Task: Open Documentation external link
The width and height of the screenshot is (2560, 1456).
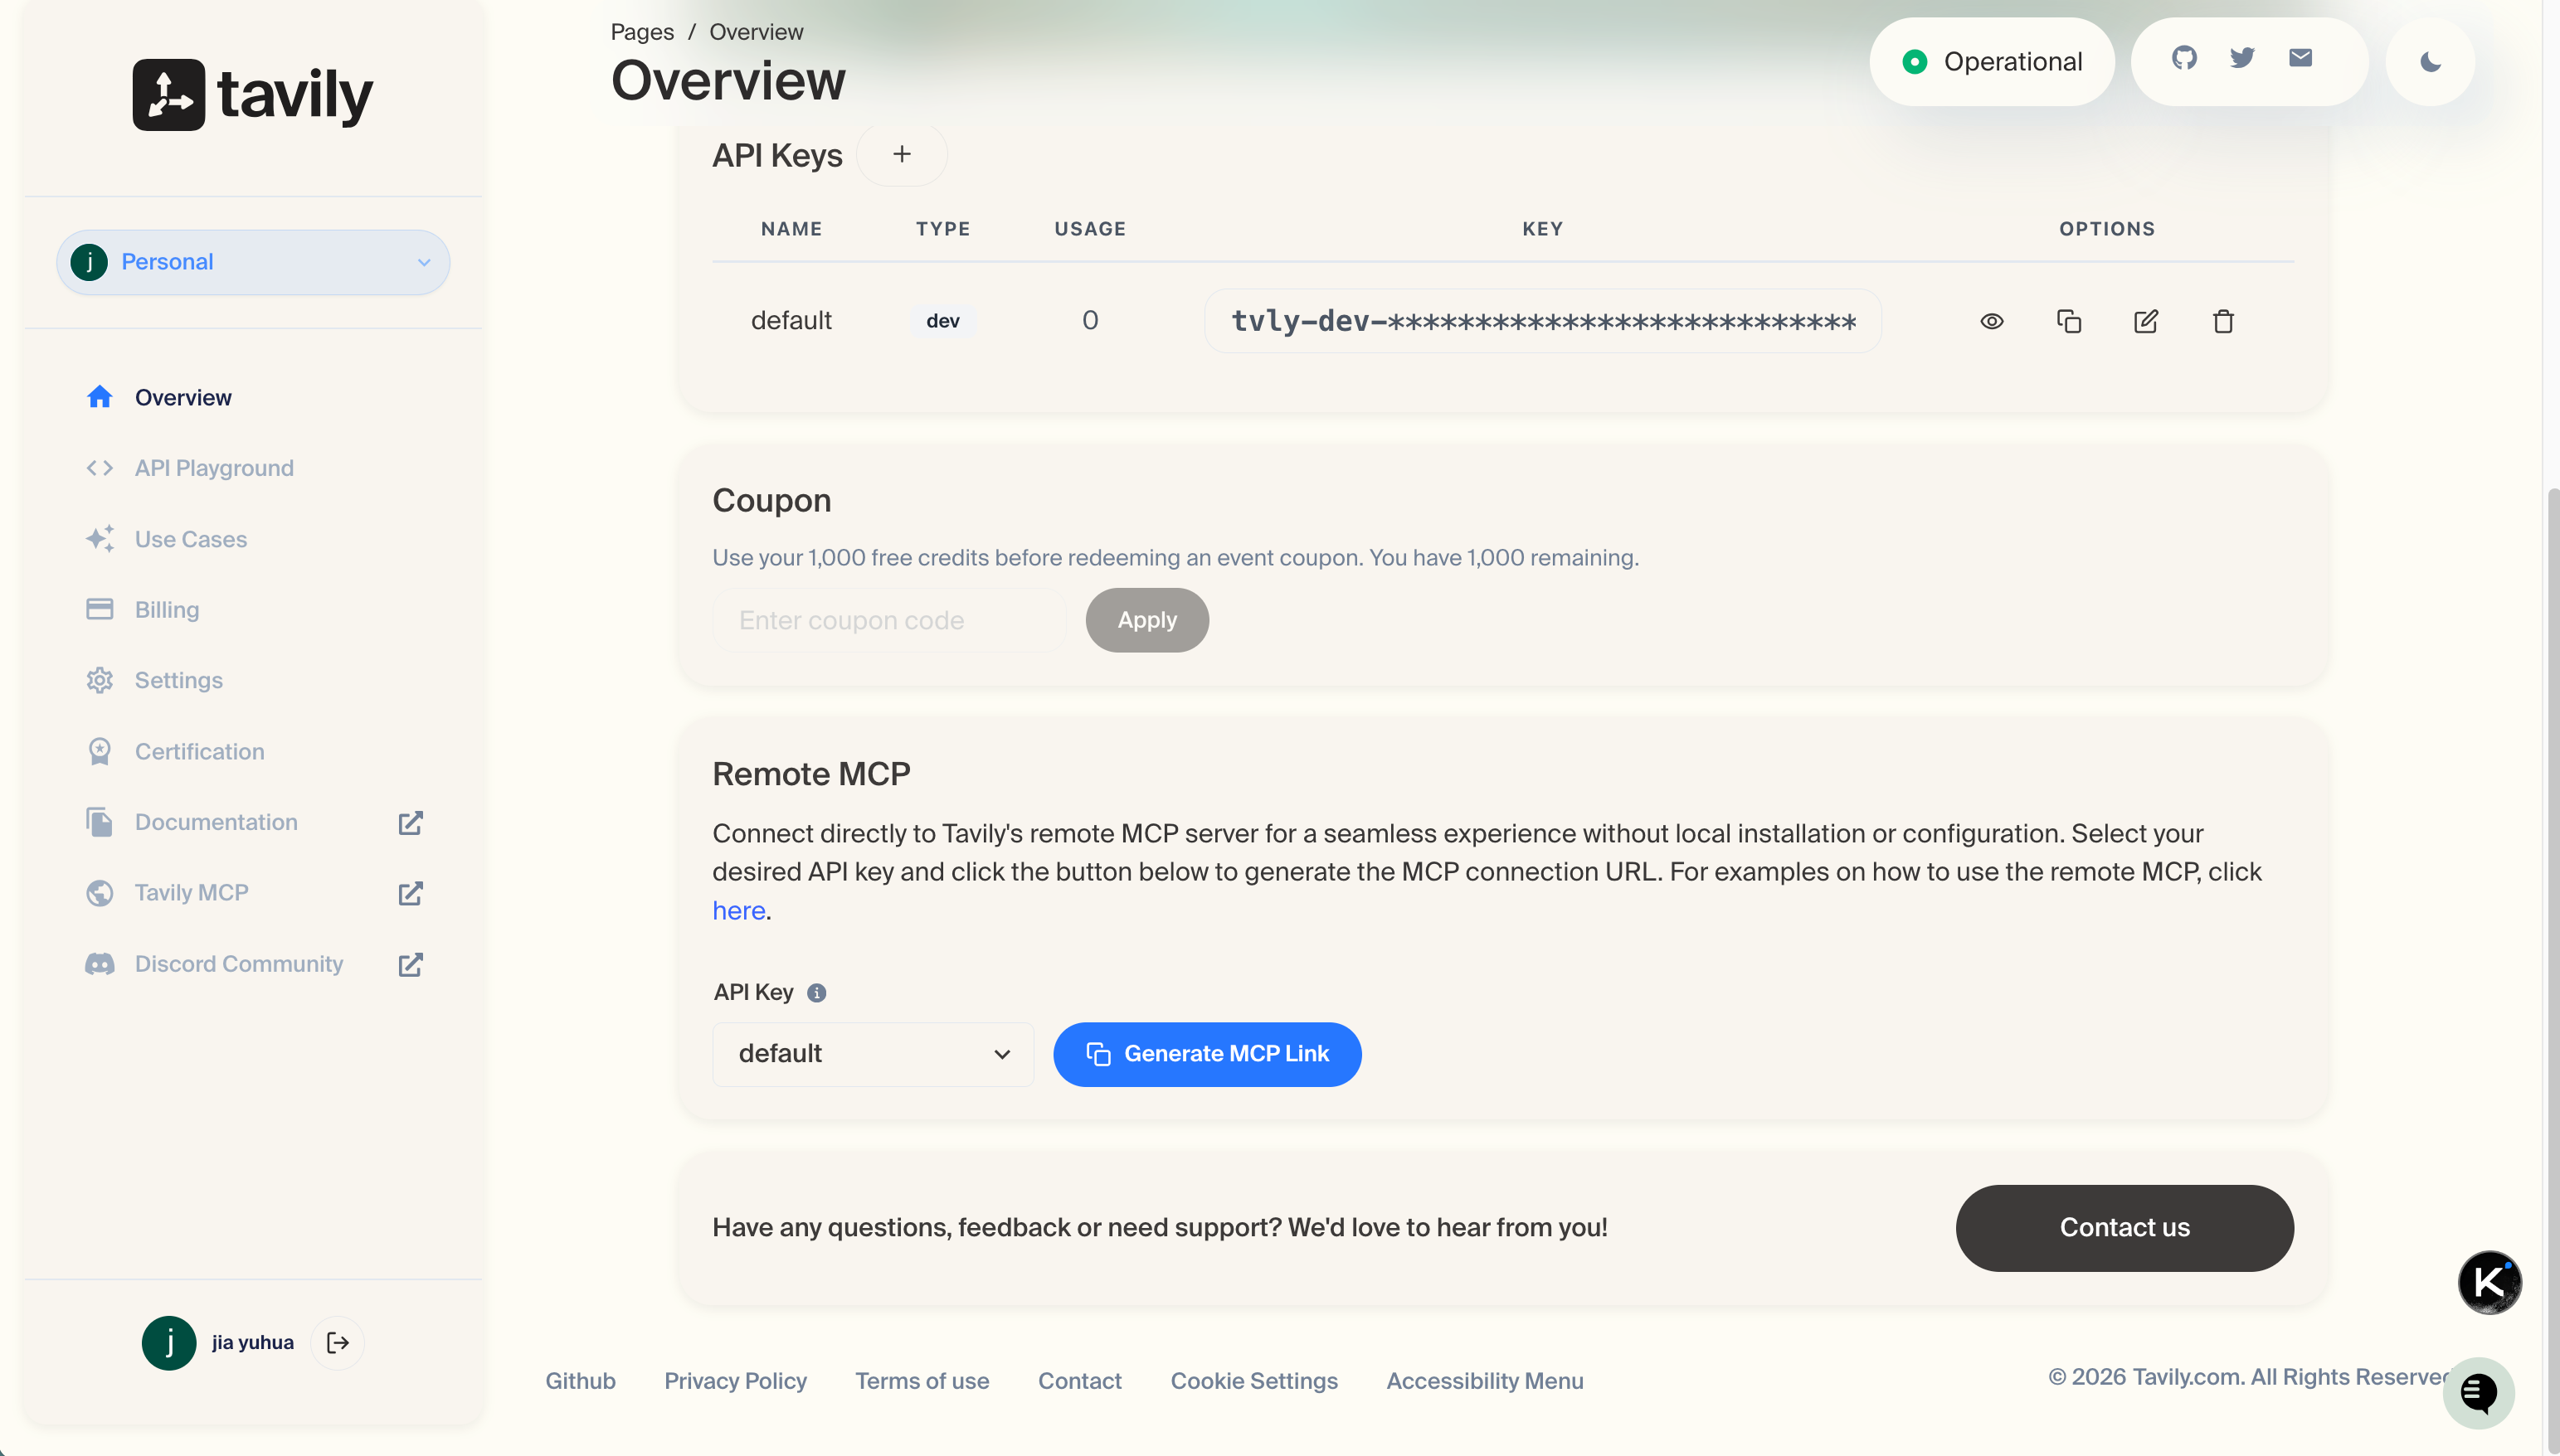Action: pos(254,822)
